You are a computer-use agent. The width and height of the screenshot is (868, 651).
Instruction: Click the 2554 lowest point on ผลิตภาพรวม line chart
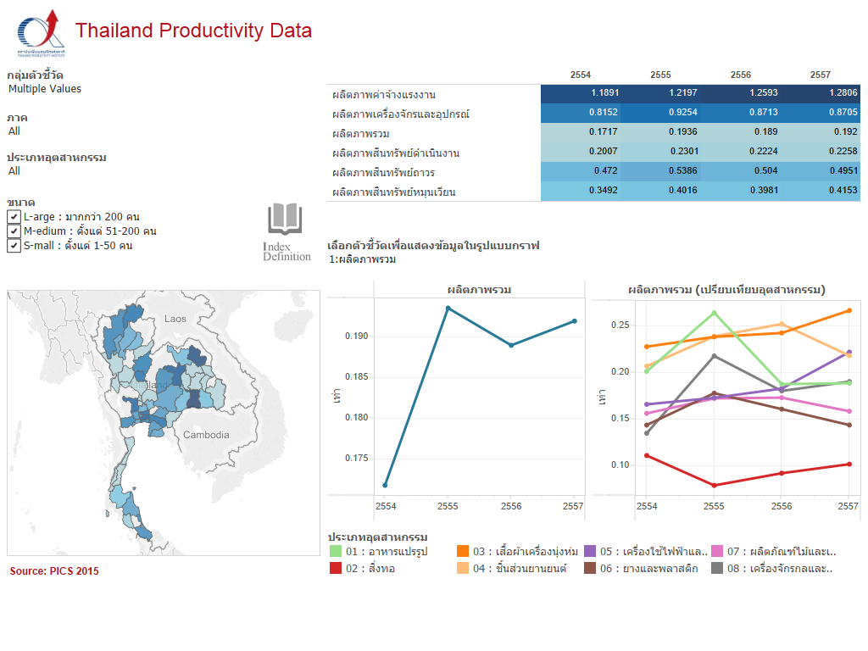386,486
